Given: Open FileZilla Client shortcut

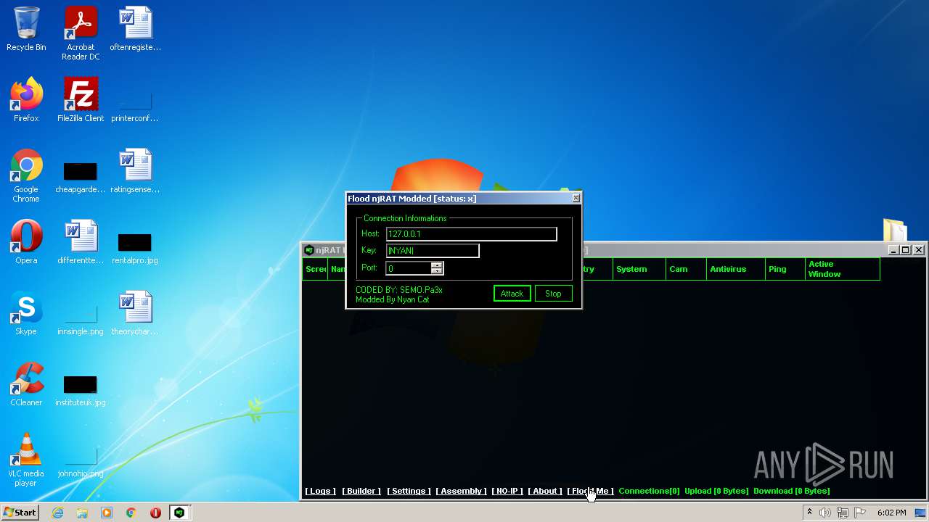Looking at the screenshot, I should pos(81,101).
